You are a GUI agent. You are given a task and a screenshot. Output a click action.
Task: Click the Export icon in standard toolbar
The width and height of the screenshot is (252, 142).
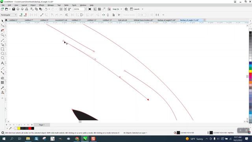pyautogui.click(x=65, y=9)
